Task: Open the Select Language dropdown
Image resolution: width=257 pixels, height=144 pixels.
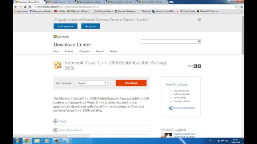Action: click(x=93, y=83)
